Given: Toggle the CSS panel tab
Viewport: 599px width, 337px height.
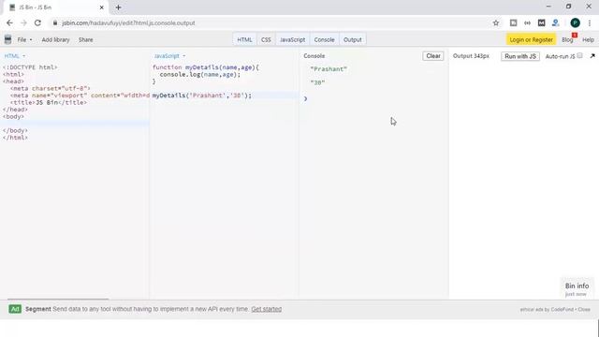Looking at the screenshot, I should point(266,39).
